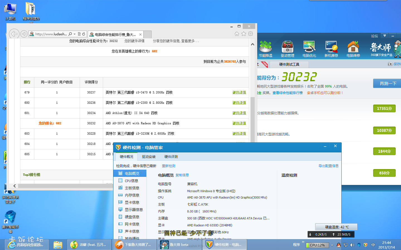The image size is (401, 250).
Task: Open the browser favorites star
Action: 244,34
